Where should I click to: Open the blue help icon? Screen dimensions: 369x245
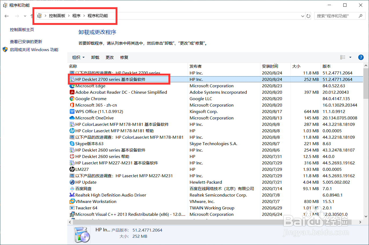[361, 57]
